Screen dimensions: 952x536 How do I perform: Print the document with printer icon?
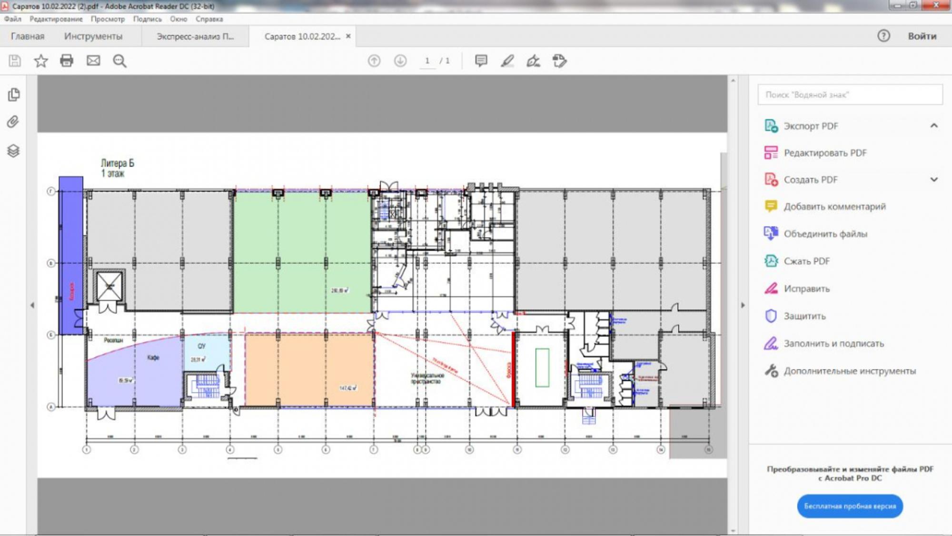click(67, 61)
